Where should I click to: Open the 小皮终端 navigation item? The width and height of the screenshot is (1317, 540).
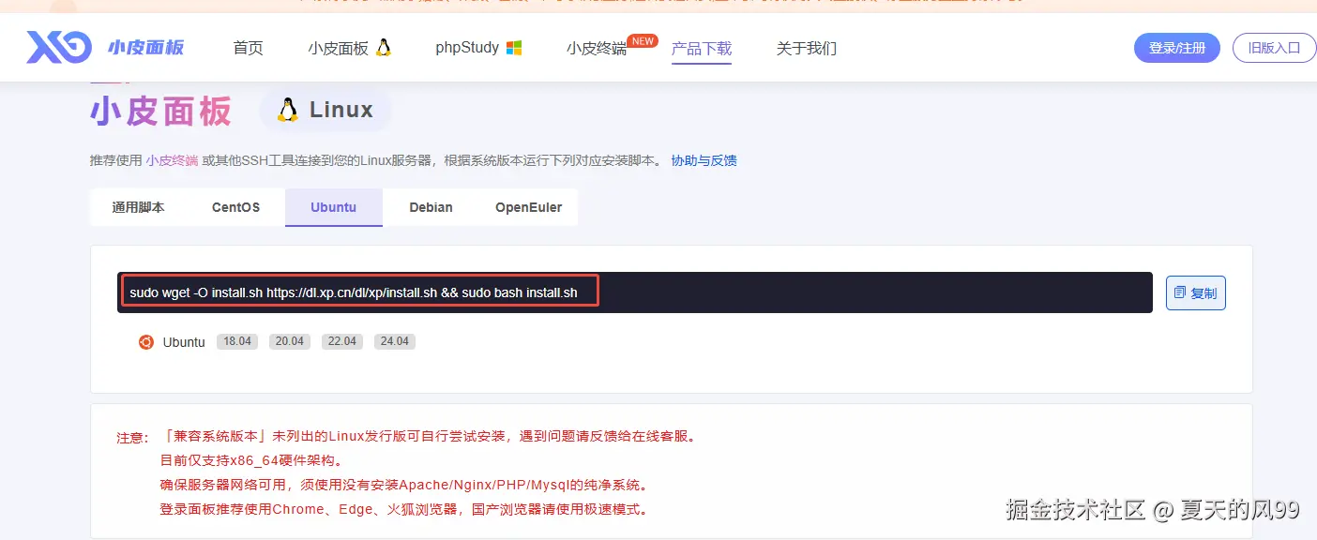[597, 49]
